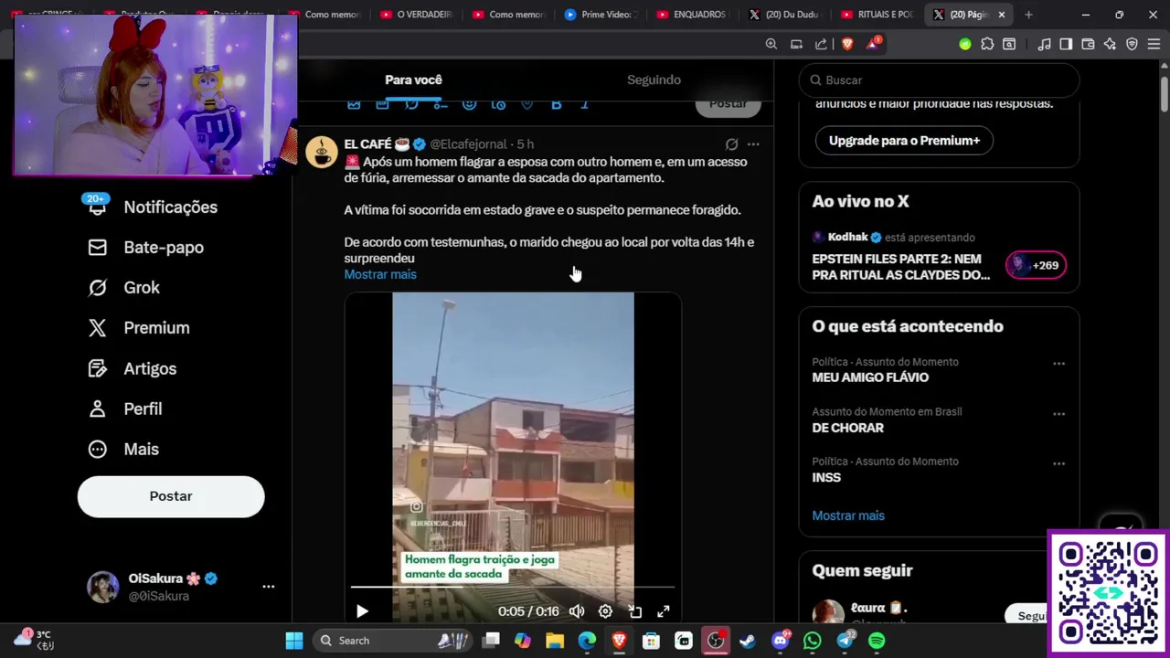Open Notificações in the sidebar
This screenshot has height=658, width=1170.
(x=152, y=207)
